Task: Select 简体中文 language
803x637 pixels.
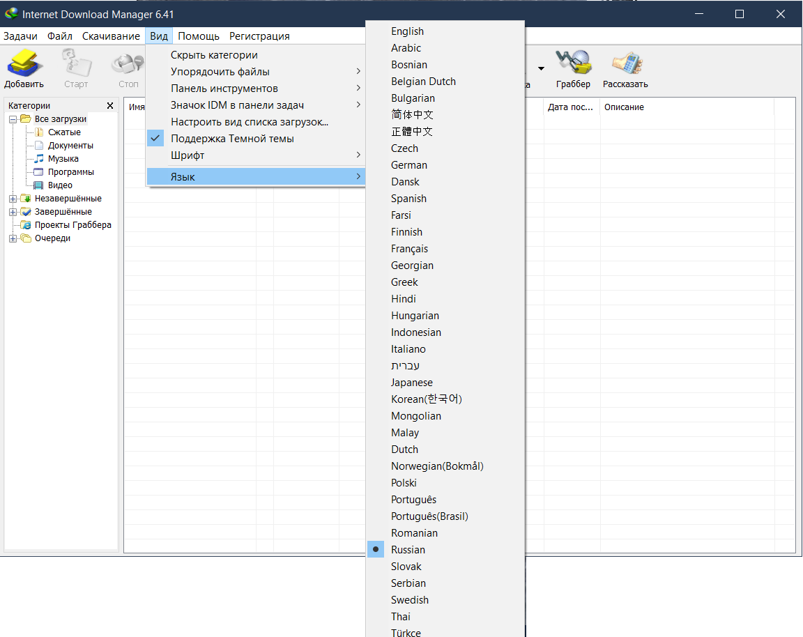Action: 445,115
